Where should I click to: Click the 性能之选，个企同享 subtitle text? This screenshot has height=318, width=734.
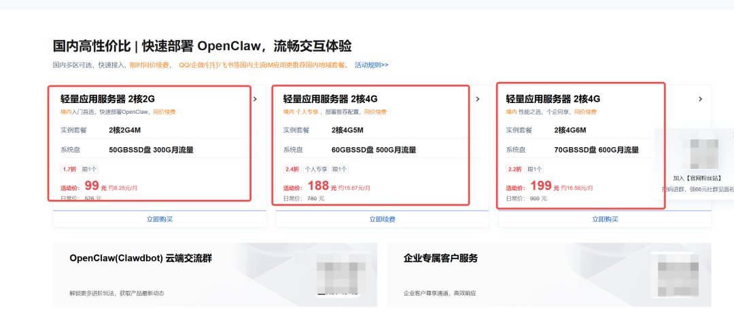[x=545, y=112]
